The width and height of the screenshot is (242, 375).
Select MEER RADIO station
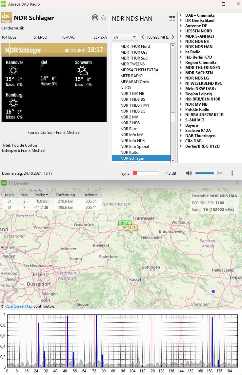point(141,76)
